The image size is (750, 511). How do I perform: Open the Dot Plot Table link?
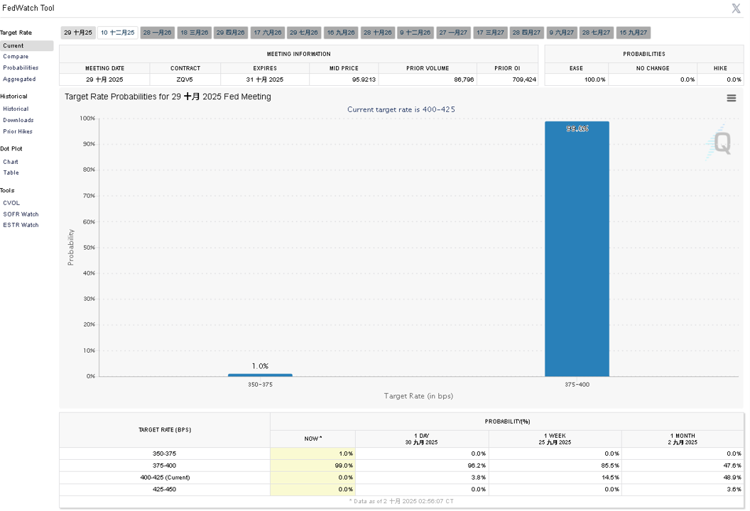tap(11, 172)
